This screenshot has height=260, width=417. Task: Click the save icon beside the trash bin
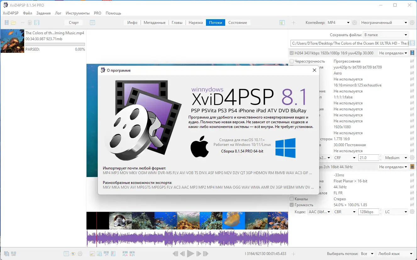tap(37, 23)
